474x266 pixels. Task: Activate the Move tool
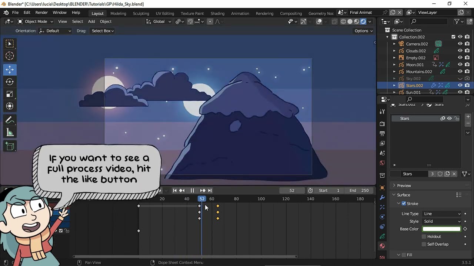tap(10, 69)
